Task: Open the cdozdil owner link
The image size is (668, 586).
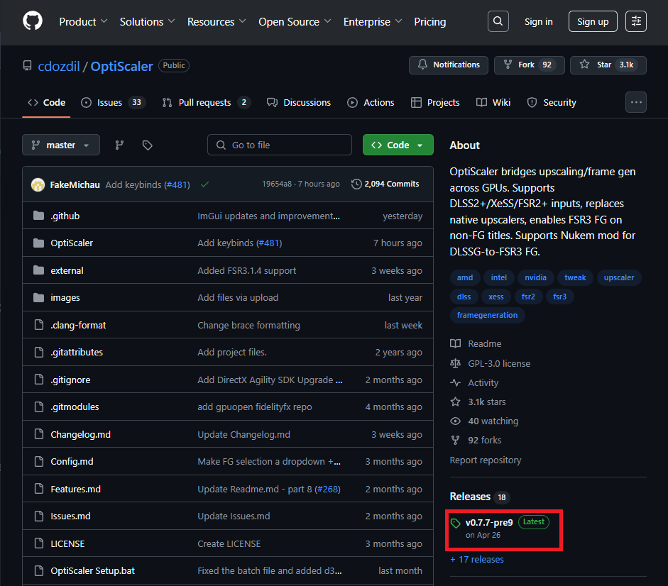Action: coord(59,66)
